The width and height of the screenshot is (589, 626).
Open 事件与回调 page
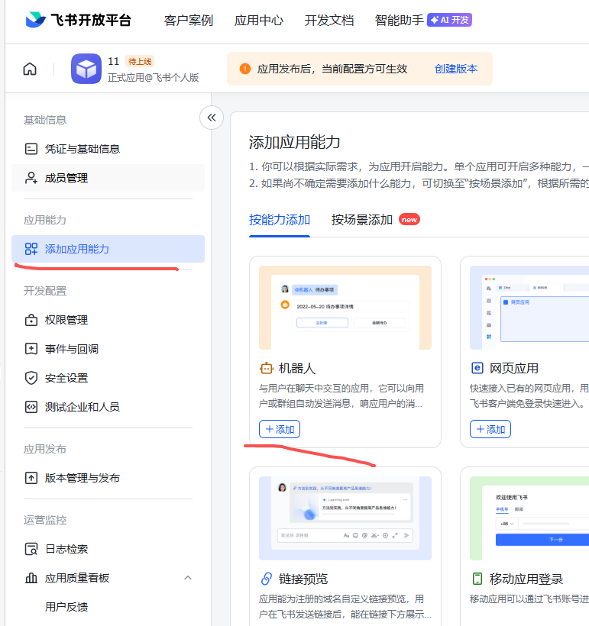click(108, 349)
